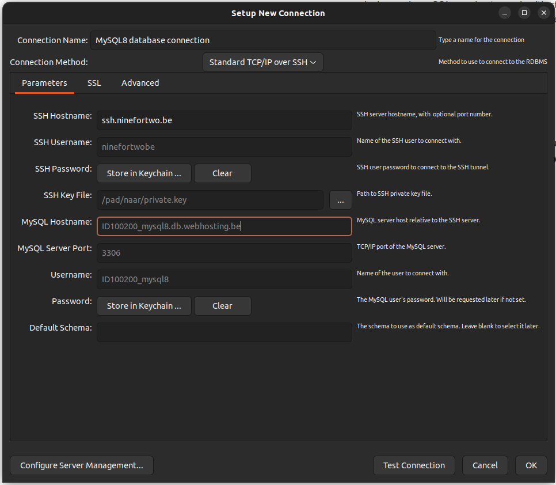Confirm with the OK button

pyautogui.click(x=531, y=465)
